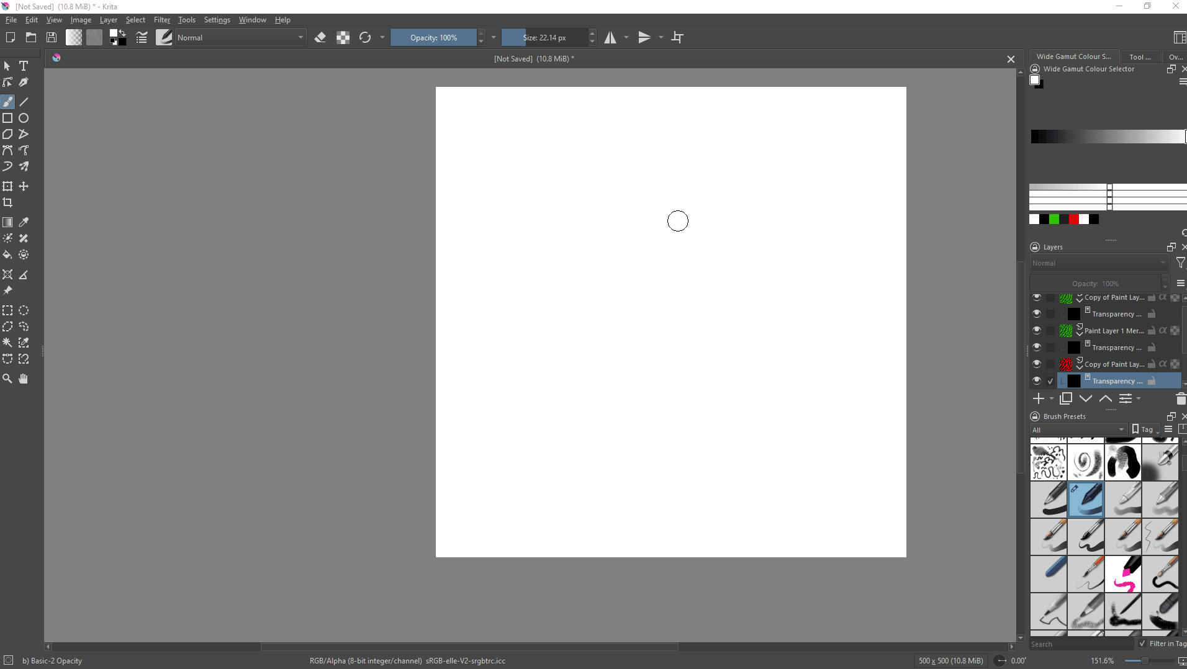
Task: Select the Contiguous Selection magic wand tool
Action: [x=7, y=343]
